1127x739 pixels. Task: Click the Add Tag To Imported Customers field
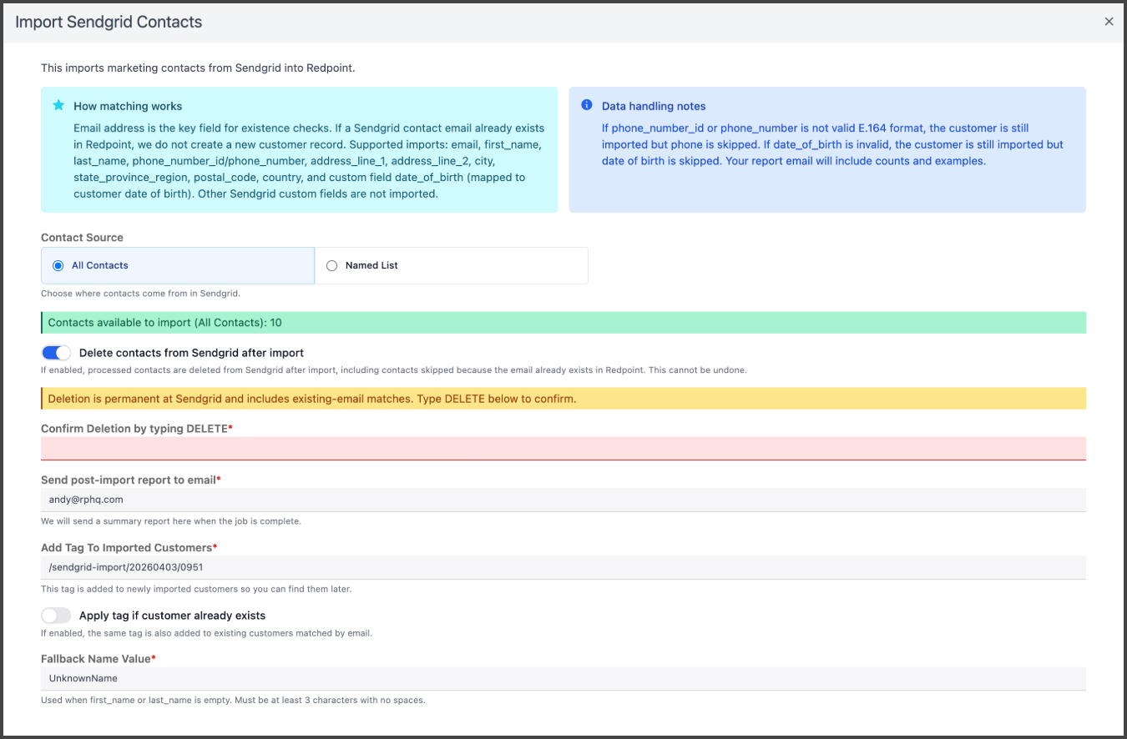(563, 567)
